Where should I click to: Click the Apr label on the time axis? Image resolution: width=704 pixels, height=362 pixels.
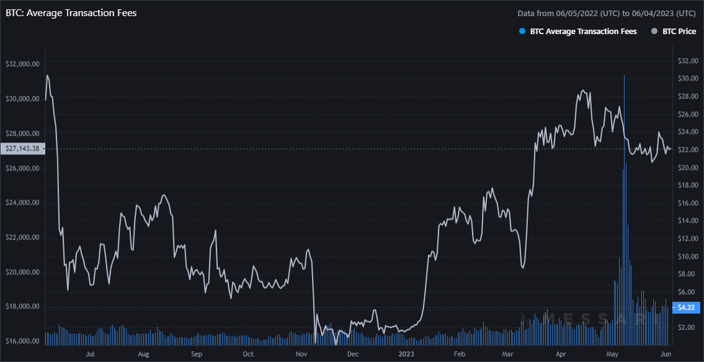(x=559, y=353)
